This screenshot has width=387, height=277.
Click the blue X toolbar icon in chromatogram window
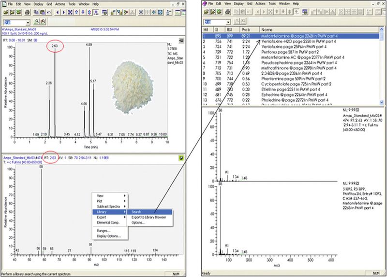point(141,13)
